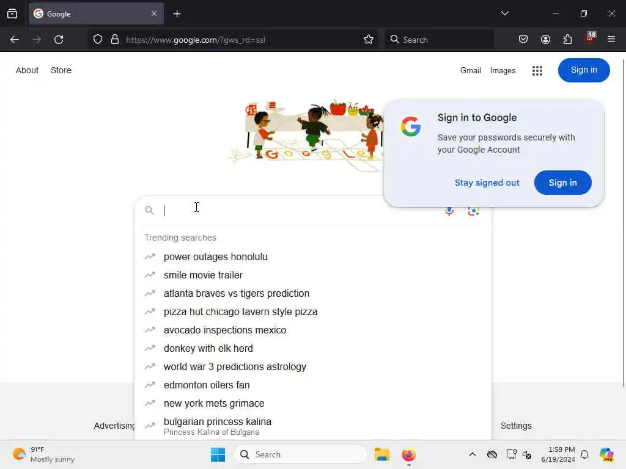
Task: Go forward with the forward arrow
Action: (37, 40)
